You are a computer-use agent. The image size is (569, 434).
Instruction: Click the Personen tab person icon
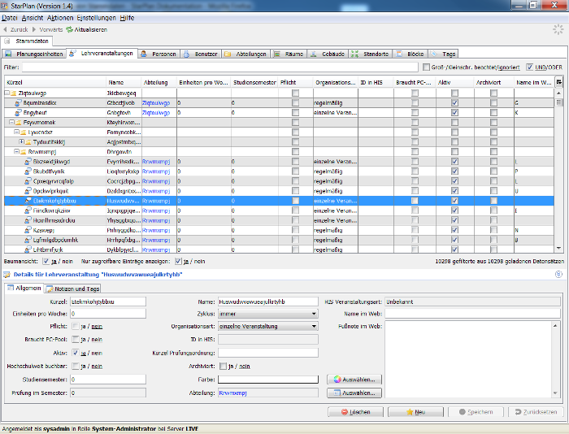click(x=144, y=54)
